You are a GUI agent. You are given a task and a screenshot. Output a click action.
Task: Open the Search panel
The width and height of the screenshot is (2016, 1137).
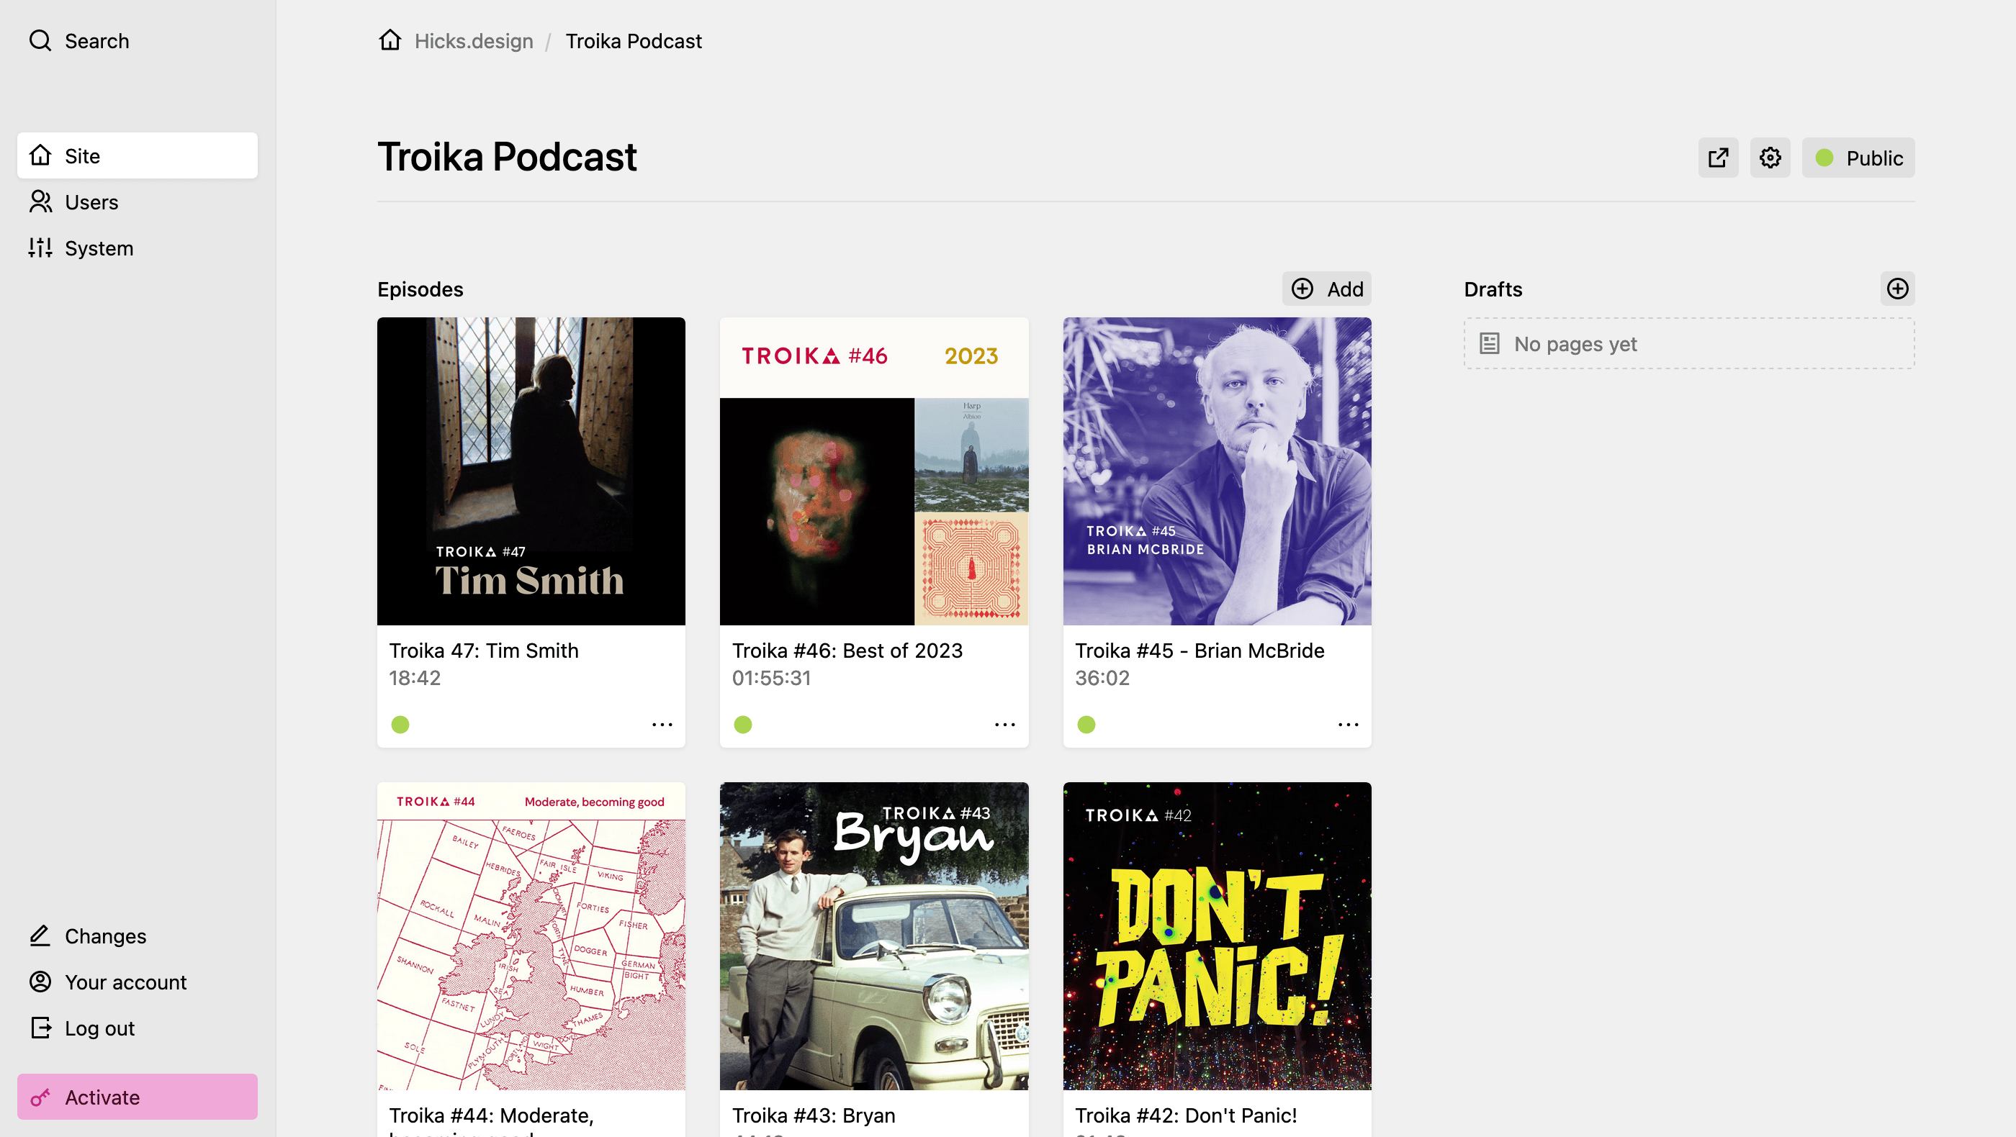point(78,41)
